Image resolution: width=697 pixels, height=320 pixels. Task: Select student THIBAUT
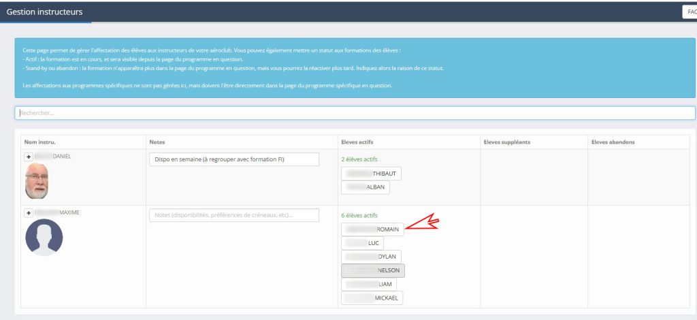(x=371, y=174)
